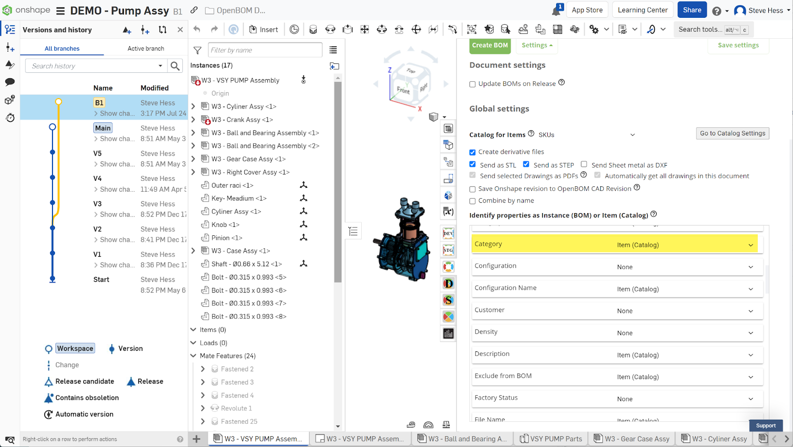The image size is (793, 447).
Task: Click the comments speech bubble in left sidebar
Action: pos(10,82)
